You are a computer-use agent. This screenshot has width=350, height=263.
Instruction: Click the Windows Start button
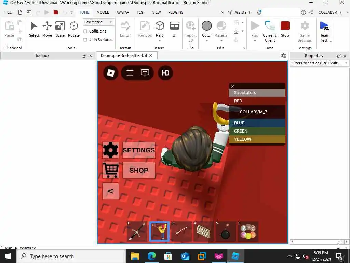pos(8,256)
